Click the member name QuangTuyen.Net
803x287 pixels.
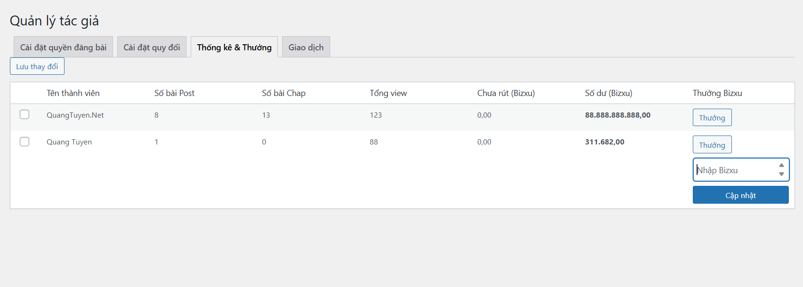75,115
